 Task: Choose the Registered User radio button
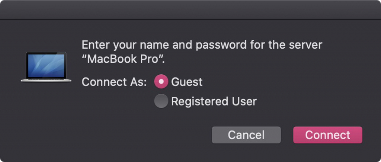coord(161,101)
